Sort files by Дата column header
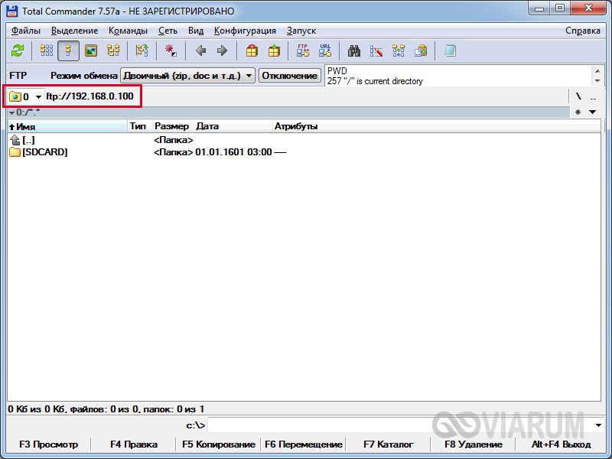 tap(233, 126)
